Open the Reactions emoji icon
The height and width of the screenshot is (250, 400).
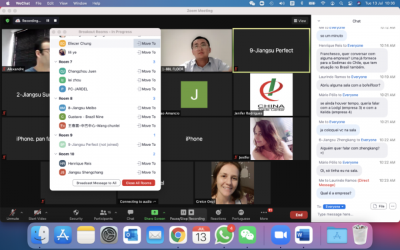(218, 212)
